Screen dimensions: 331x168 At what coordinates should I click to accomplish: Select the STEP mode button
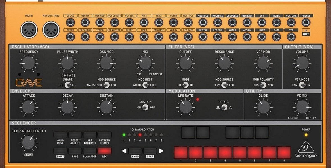tap(150, 151)
